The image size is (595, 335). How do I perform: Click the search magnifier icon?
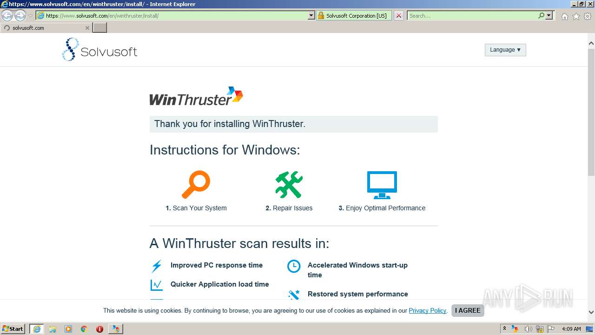click(x=541, y=15)
